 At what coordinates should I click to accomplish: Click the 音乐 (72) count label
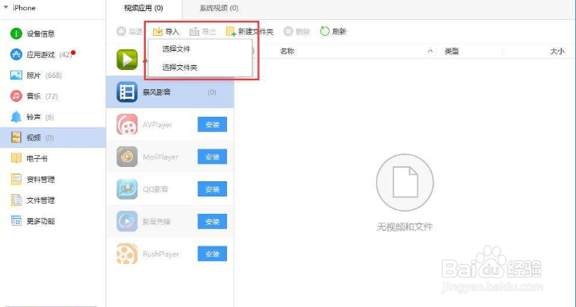coord(52,96)
